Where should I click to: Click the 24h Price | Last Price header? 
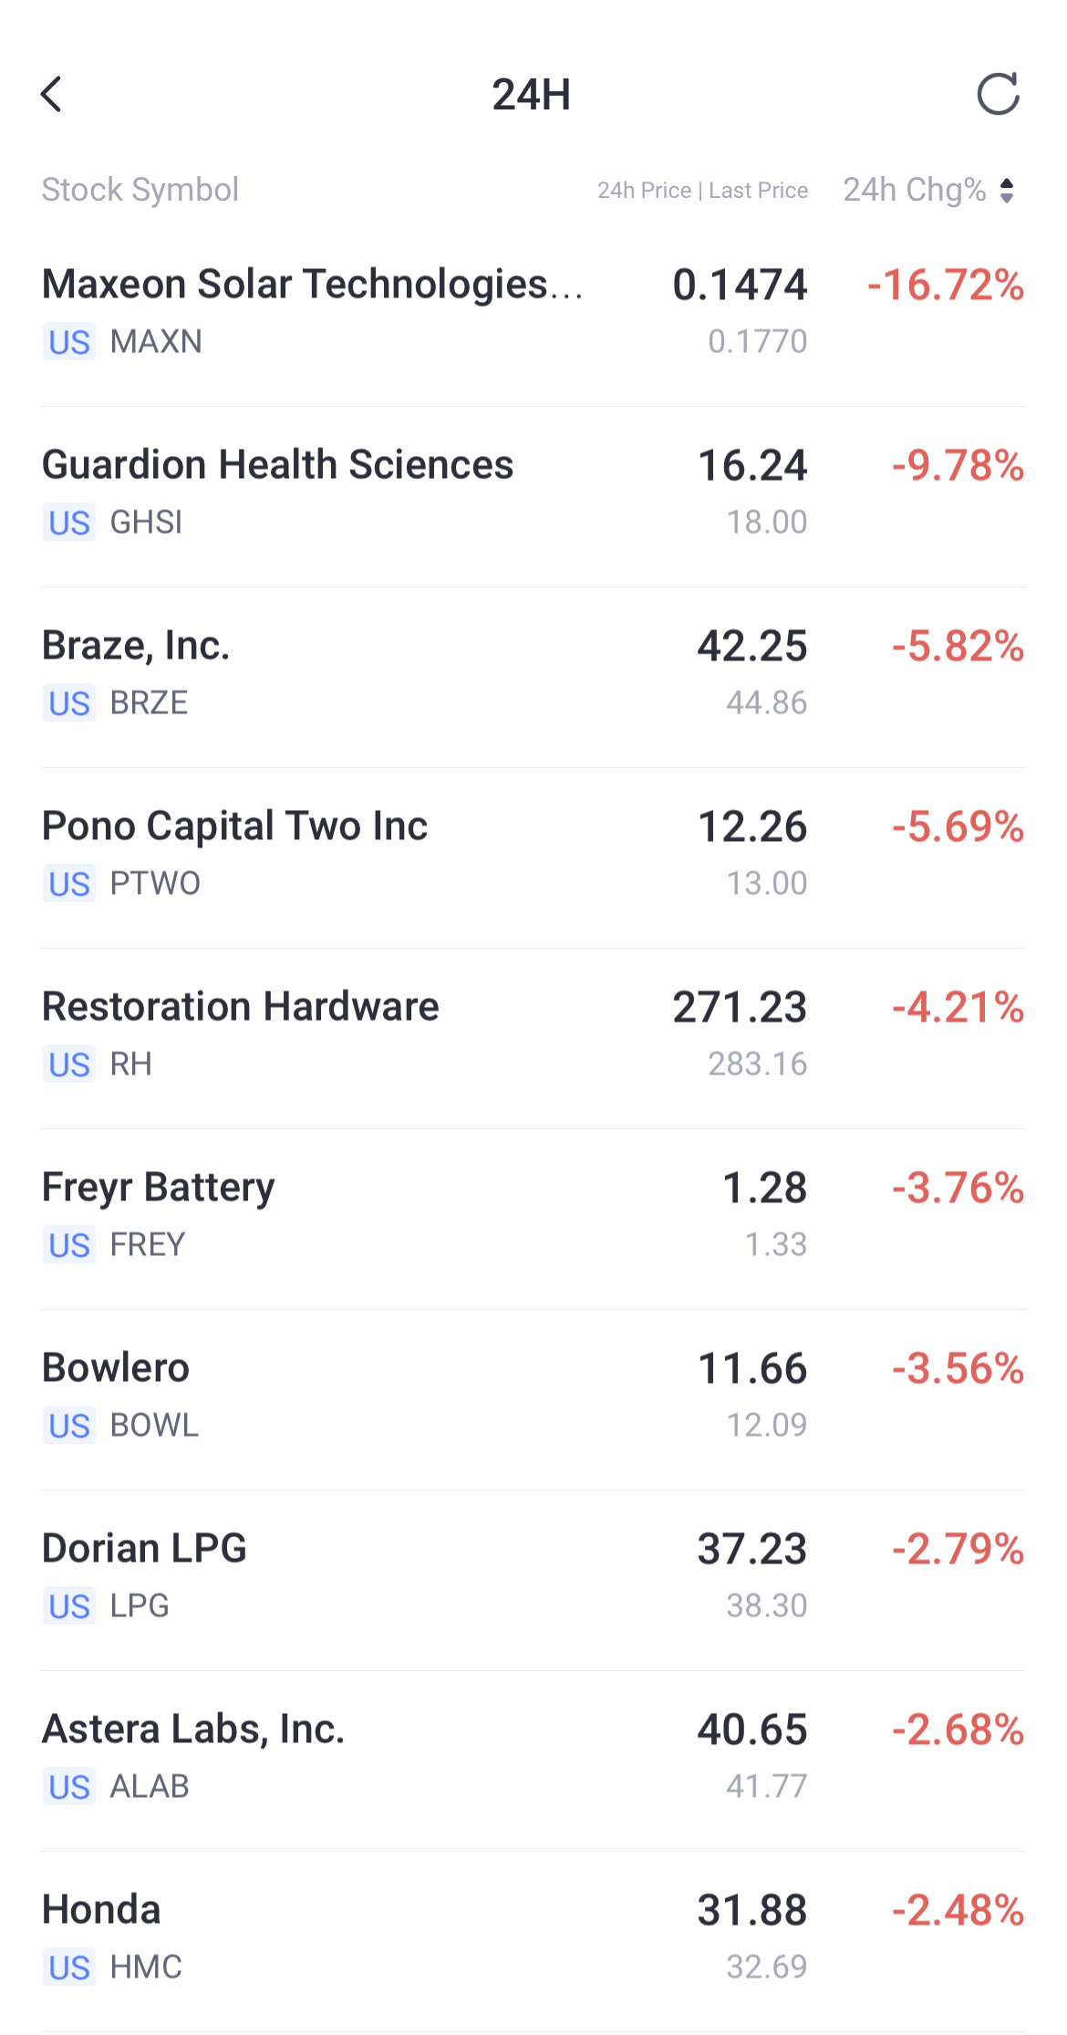point(702,191)
